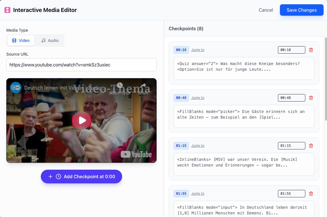Click Cancel in the header
The image size is (327, 217).
pyautogui.click(x=266, y=10)
